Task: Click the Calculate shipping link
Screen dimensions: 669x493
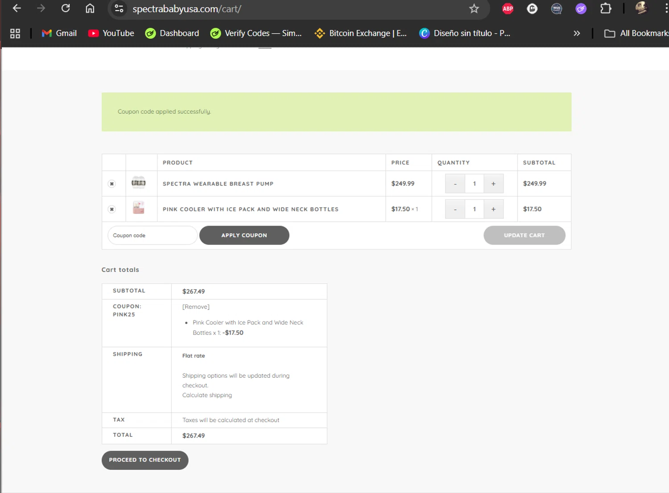Action: 207,395
